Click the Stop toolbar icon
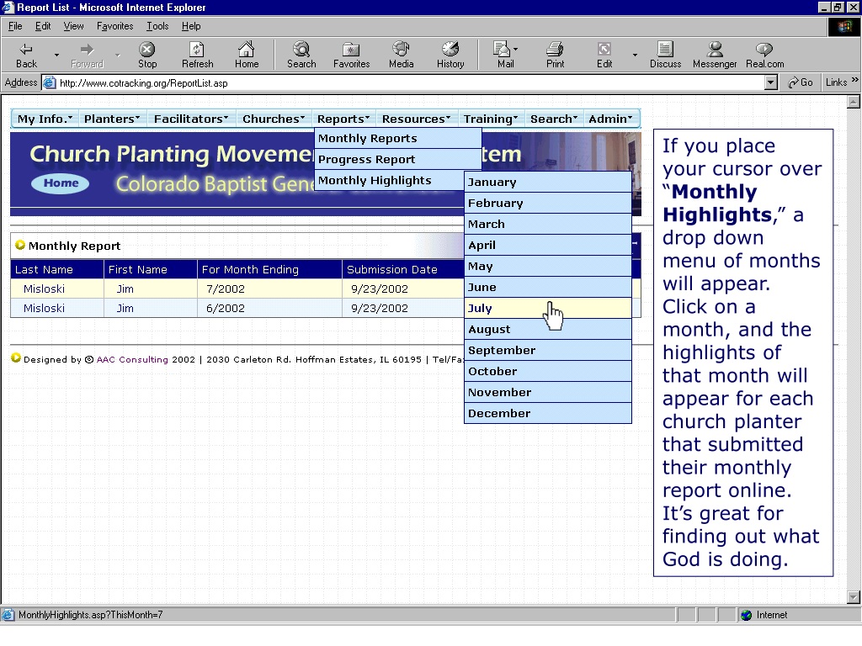 (x=146, y=55)
